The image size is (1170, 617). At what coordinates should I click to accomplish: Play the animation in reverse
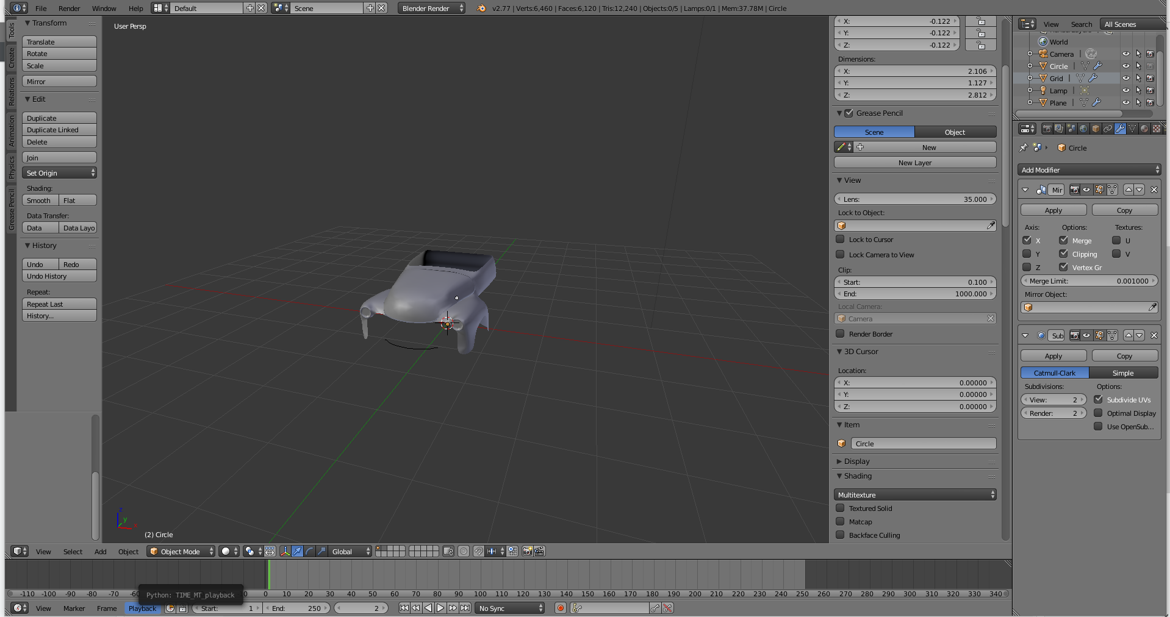coord(428,608)
